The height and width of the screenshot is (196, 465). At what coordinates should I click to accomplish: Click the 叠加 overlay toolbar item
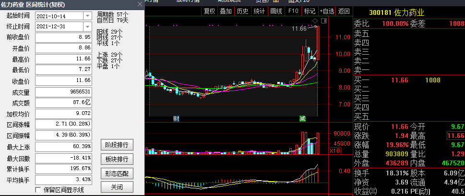point(226,11)
